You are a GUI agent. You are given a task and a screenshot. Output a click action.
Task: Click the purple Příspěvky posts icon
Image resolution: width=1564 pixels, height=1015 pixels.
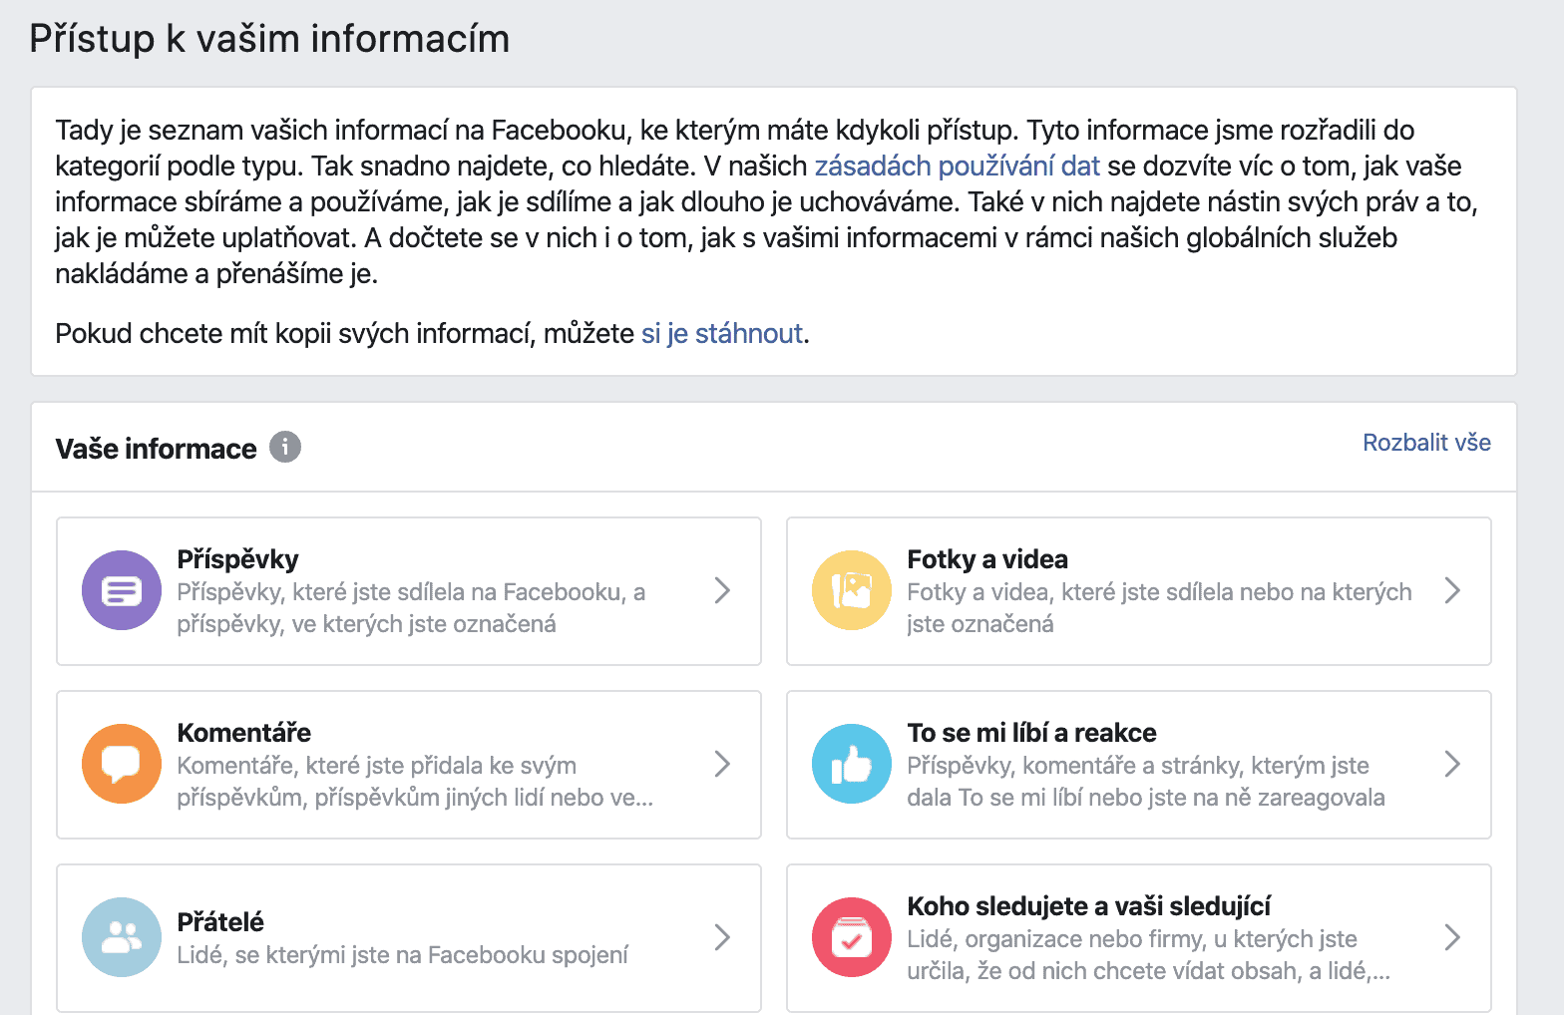(122, 590)
